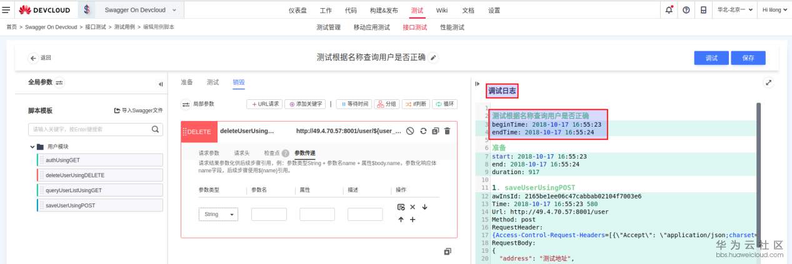This screenshot has height=264, width=792.
Task: Open the hamburger main menu
Action: click(x=8, y=10)
